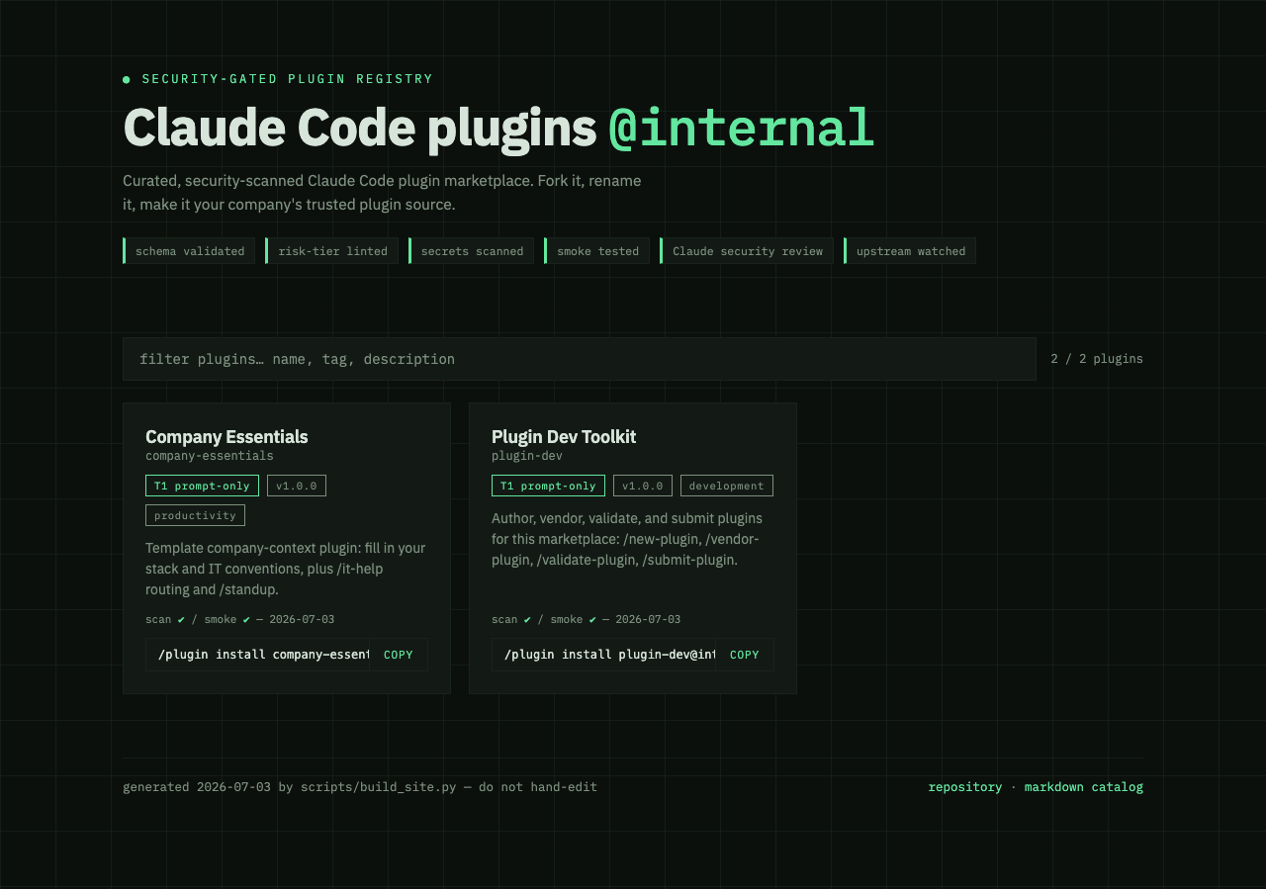This screenshot has width=1266, height=889.
Task: Click T1 prompt-only tag on Company Essentials
Action: click(x=202, y=486)
